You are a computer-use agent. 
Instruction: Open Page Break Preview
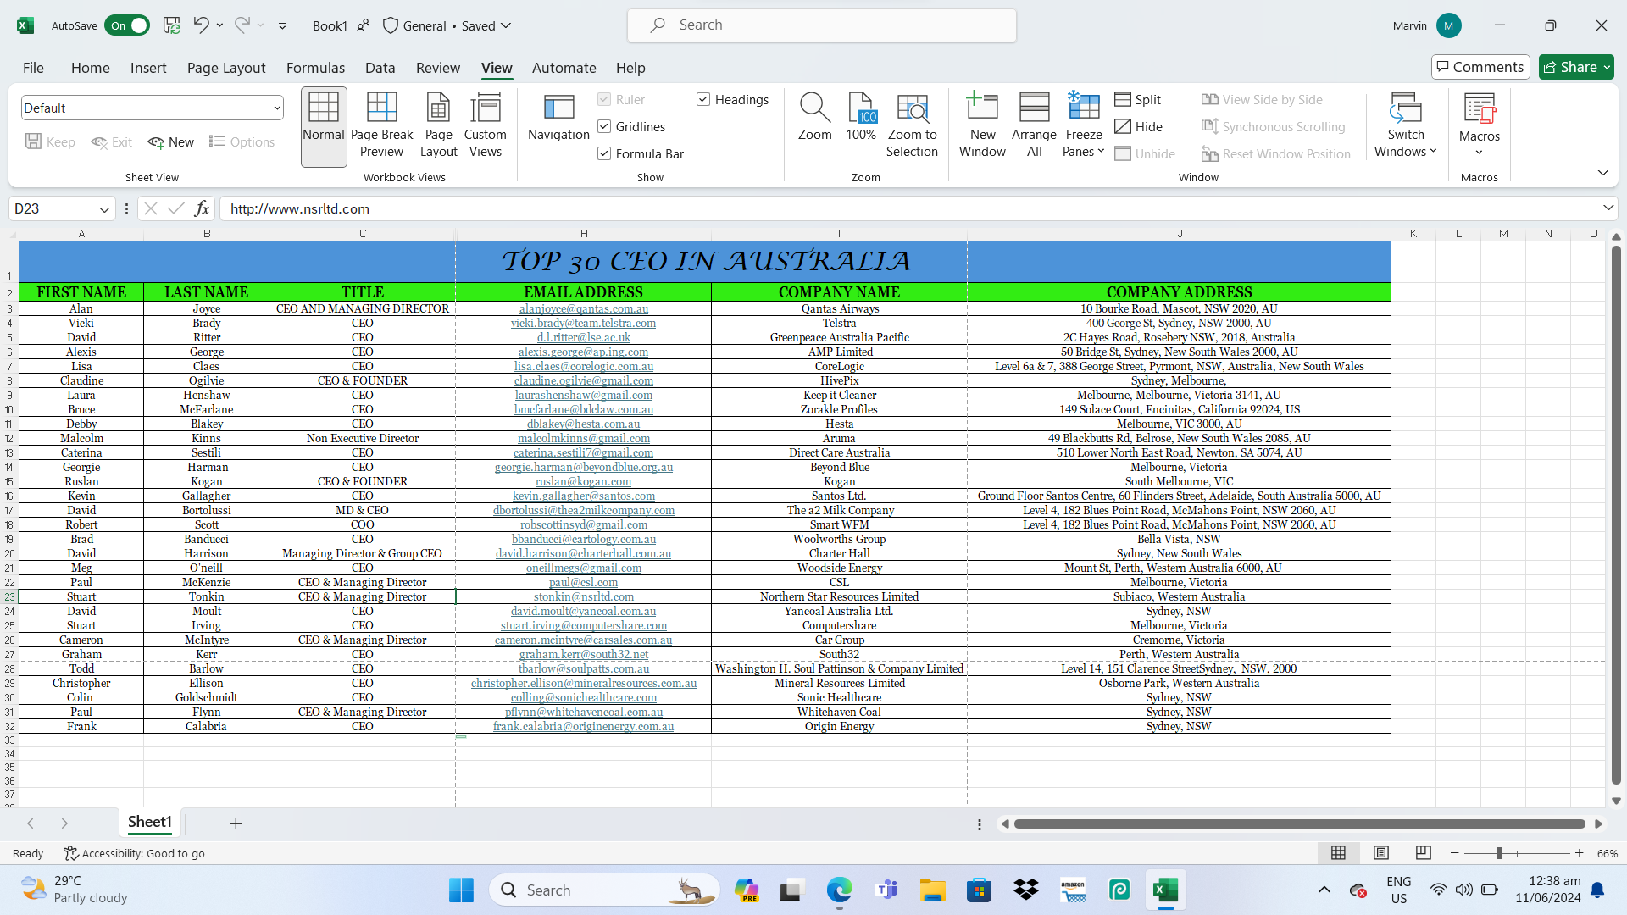pos(381,125)
